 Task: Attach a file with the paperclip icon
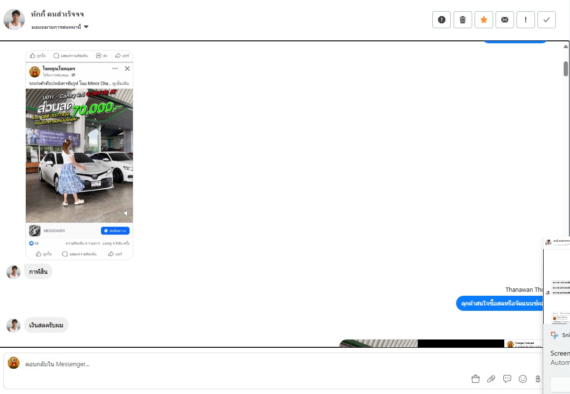[491, 379]
